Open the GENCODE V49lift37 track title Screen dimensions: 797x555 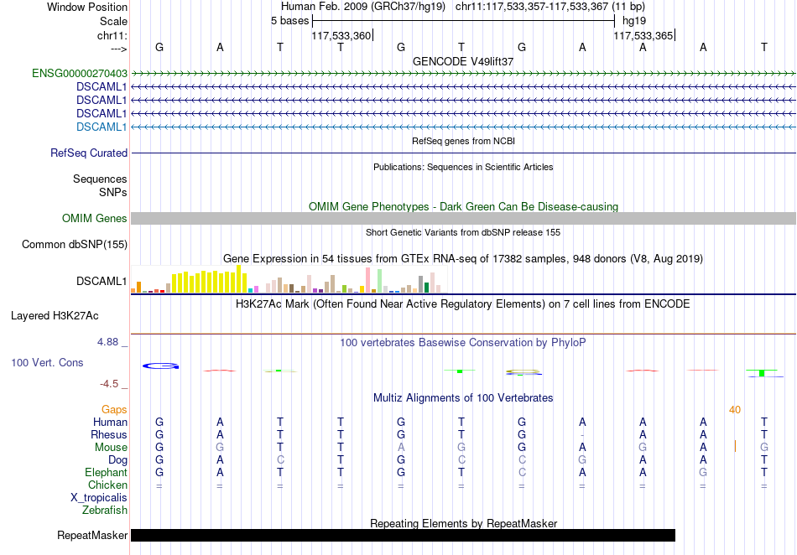click(x=463, y=61)
